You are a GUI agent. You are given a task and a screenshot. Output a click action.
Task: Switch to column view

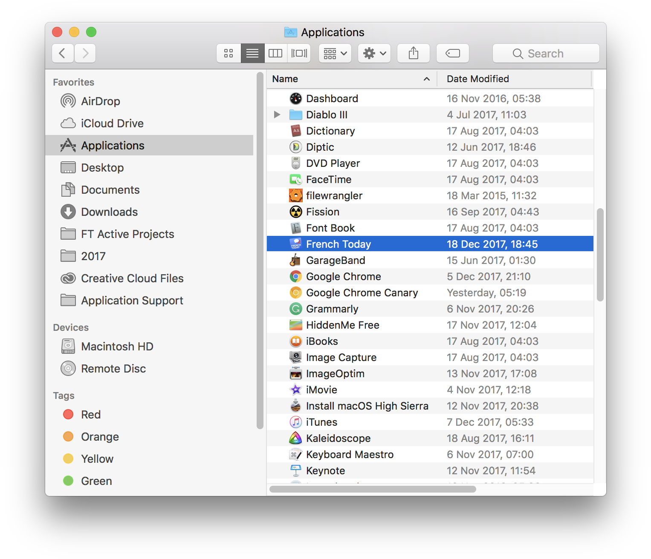point(275,53)
